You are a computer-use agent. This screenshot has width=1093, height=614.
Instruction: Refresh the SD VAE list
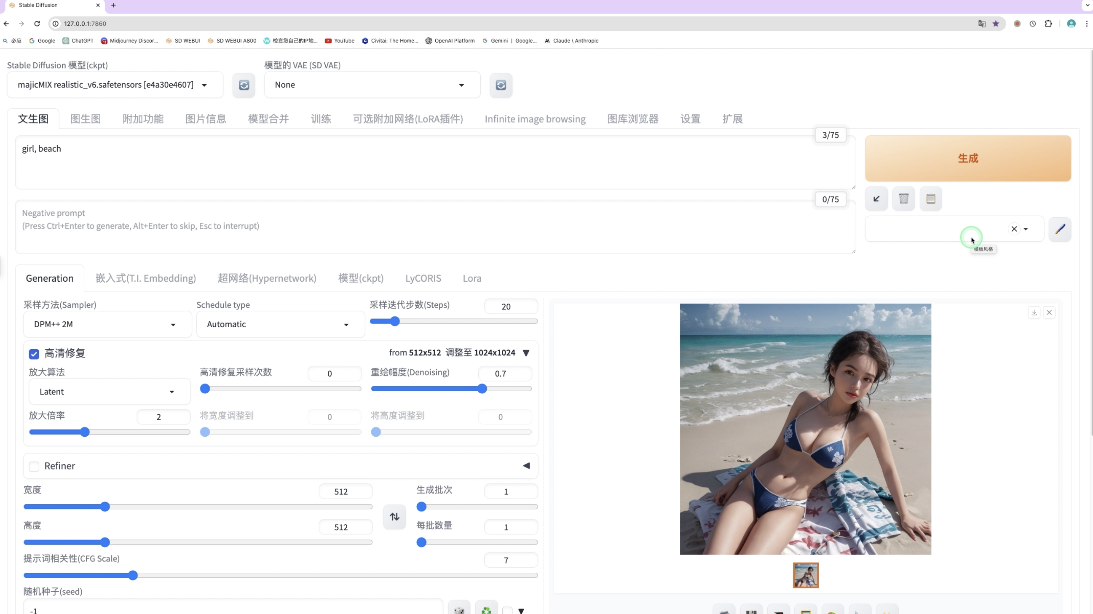[501, 85]
